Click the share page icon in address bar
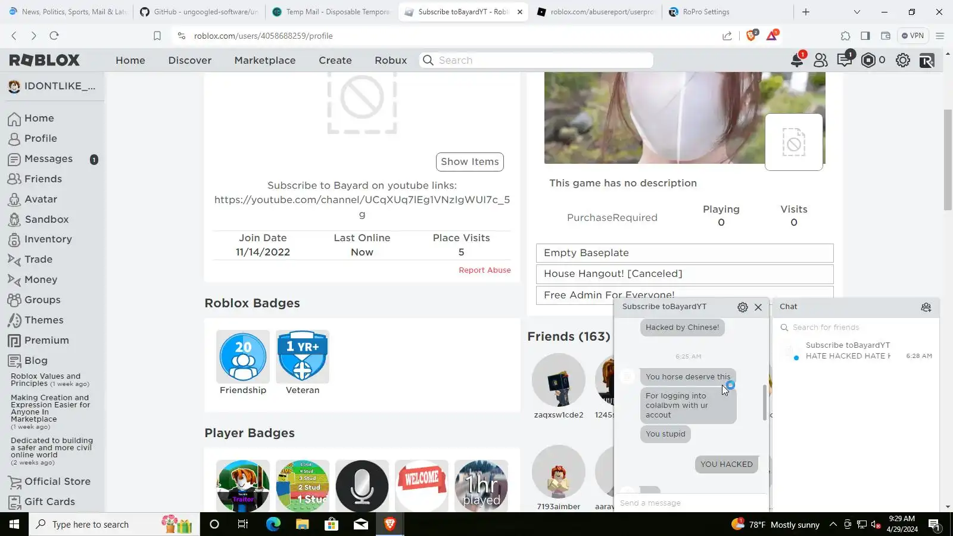 coord(727,36)
